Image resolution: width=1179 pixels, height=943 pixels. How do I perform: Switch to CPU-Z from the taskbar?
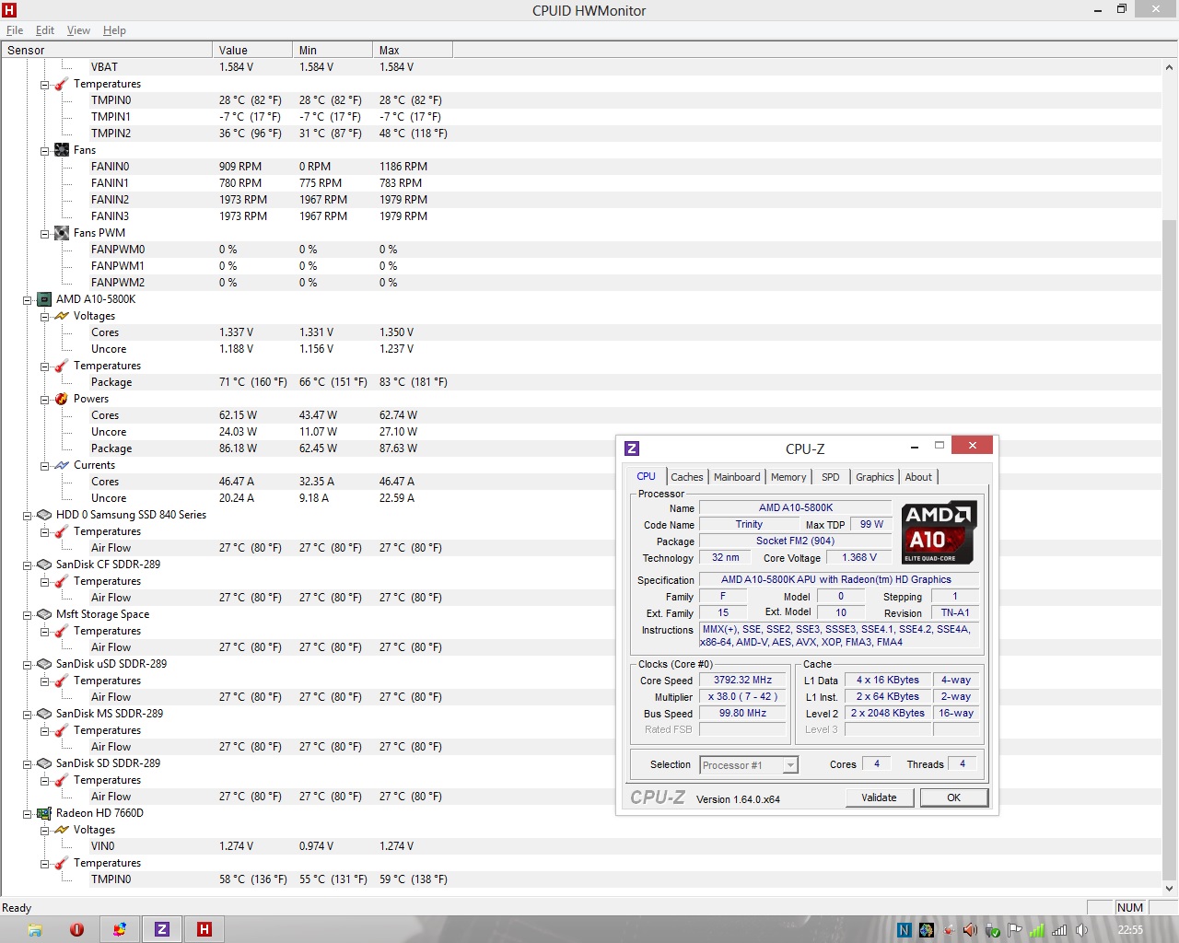click(x=162, y=929)
